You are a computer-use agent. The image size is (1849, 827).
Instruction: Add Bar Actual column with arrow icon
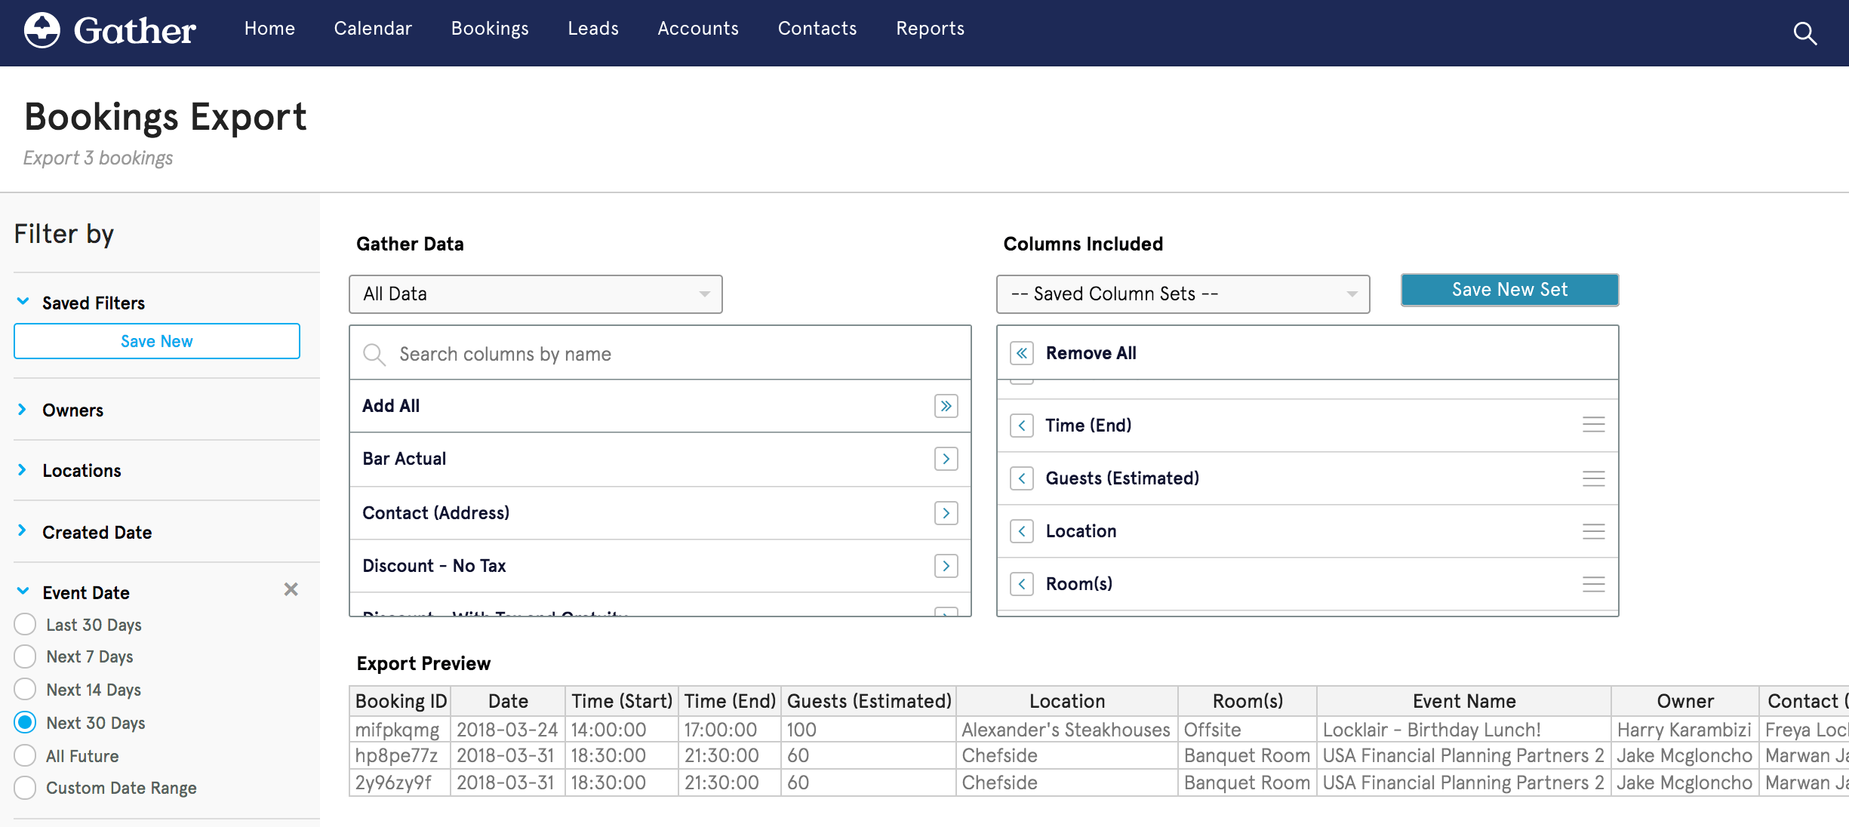pyautogui.click(x=946, y=459)
